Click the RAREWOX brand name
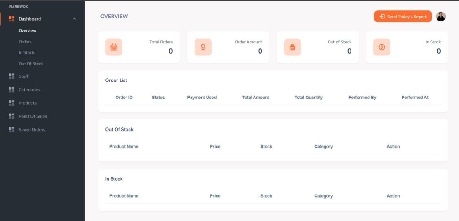459x221 pixels. tap(19, 6)
